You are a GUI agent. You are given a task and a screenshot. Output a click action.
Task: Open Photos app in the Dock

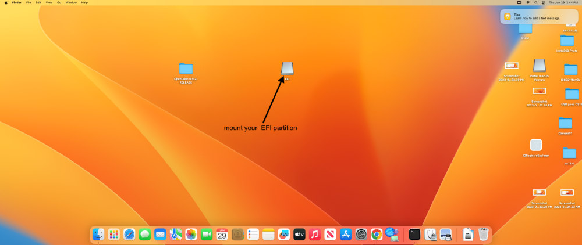tap(191, 235)
